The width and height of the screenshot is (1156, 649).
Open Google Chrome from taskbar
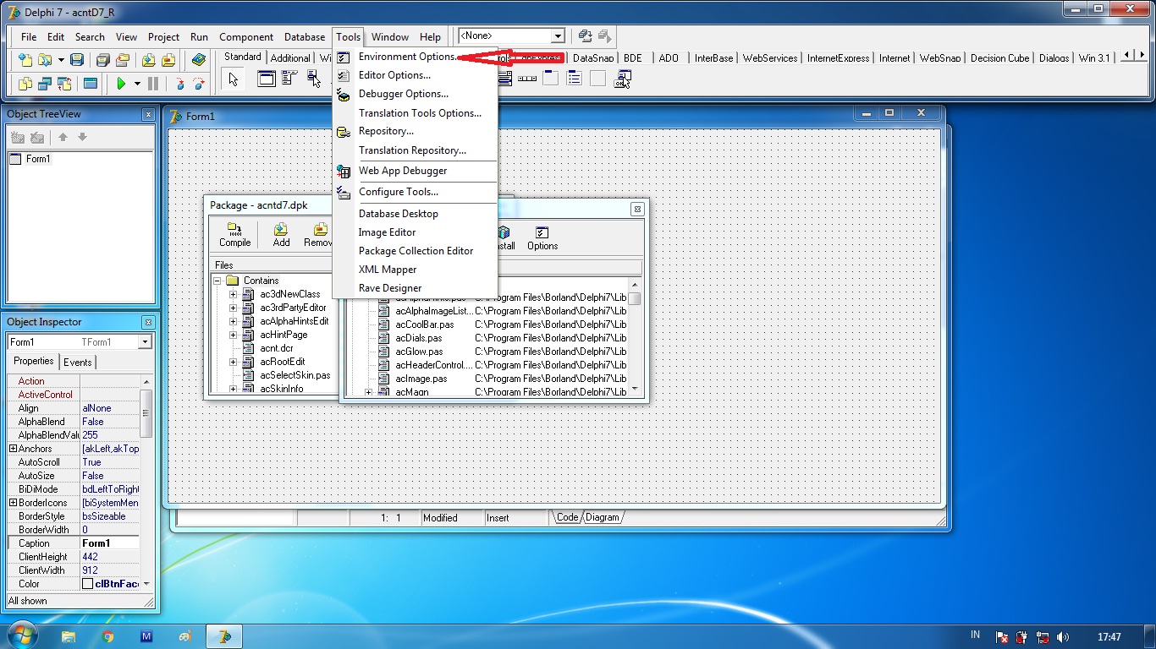[x=107, y=636]
